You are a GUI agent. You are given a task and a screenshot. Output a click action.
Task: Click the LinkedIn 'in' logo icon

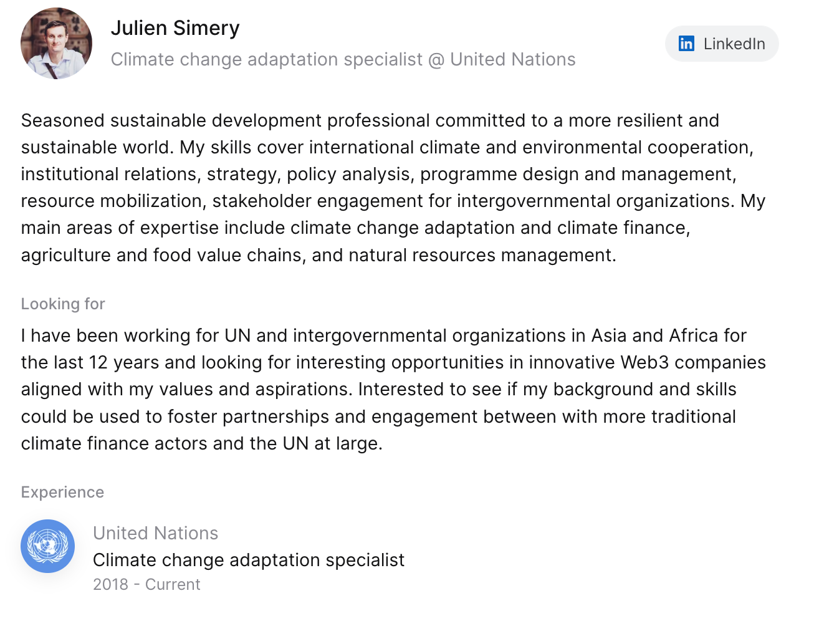tap(686, 44)
